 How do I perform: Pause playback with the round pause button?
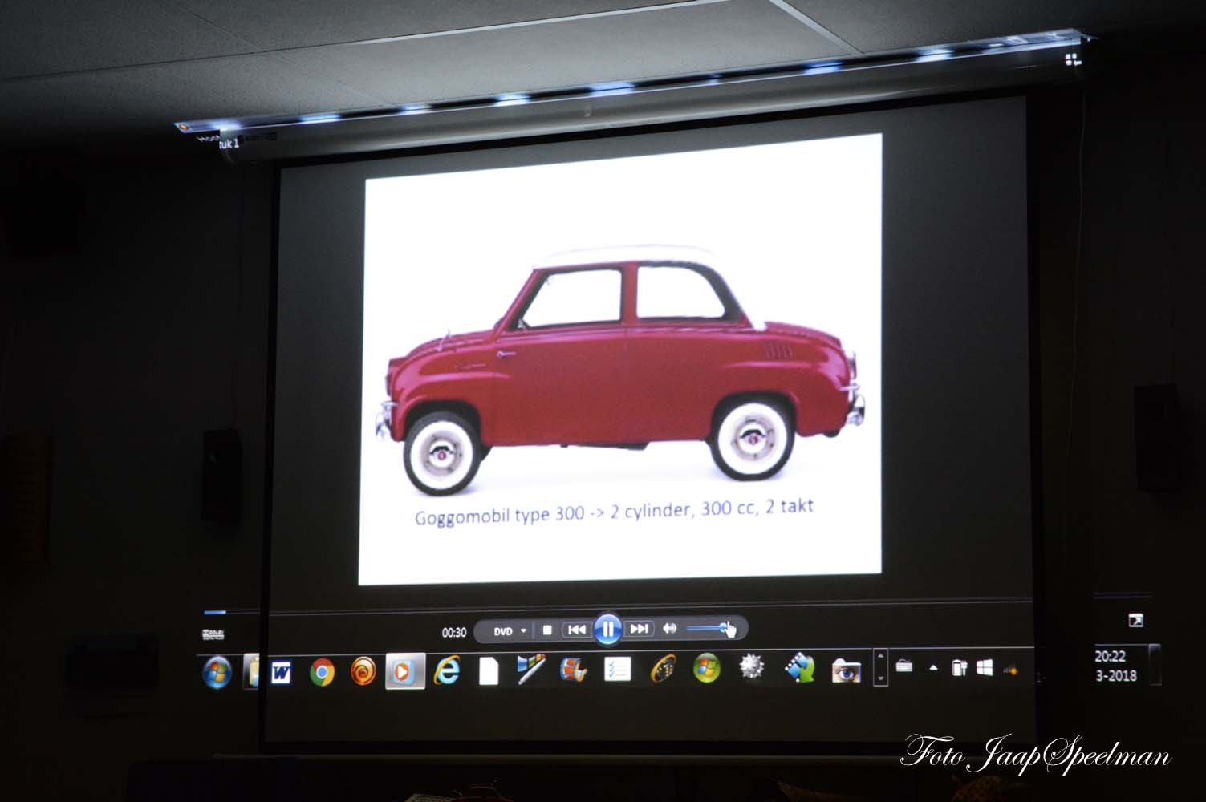pos(607,630)
